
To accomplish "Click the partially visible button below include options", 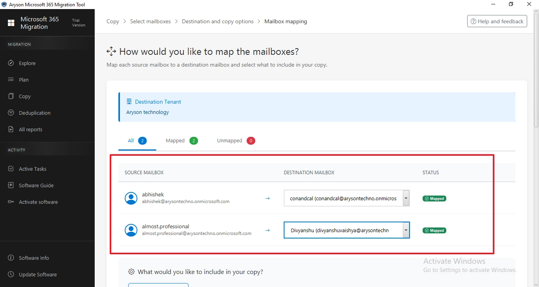I will point(158,285).
